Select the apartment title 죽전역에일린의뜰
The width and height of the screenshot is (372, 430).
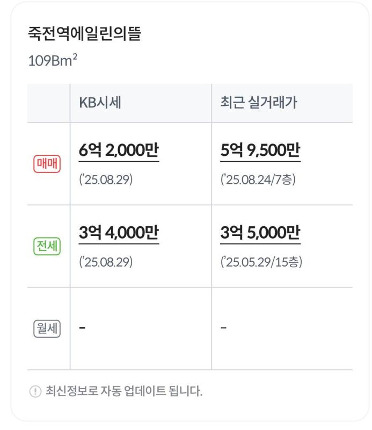click(x=85, y=34)
